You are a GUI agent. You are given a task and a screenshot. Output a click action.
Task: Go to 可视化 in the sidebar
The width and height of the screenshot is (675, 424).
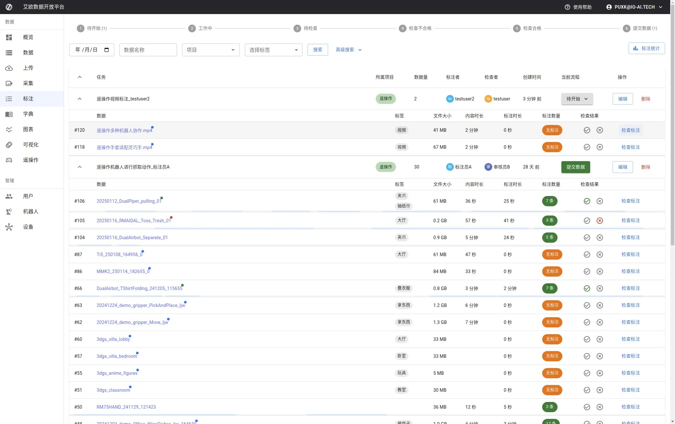coord(31,145)
